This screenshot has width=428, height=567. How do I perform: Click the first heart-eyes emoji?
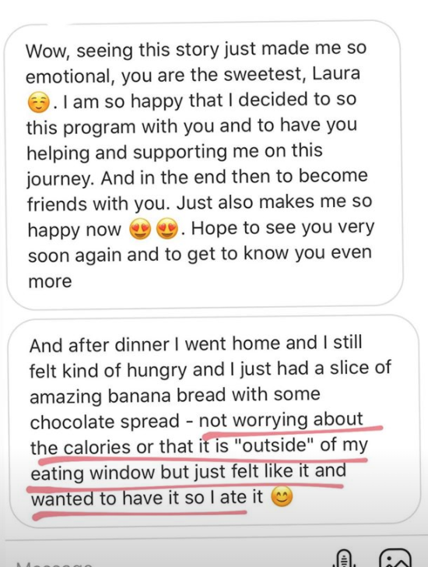click(141, 229)
